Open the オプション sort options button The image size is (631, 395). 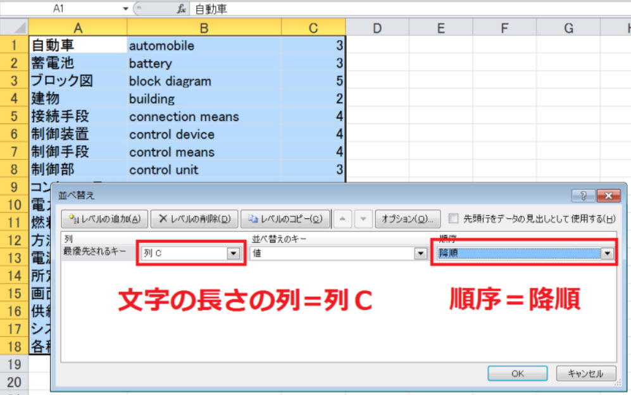[408, 218]
